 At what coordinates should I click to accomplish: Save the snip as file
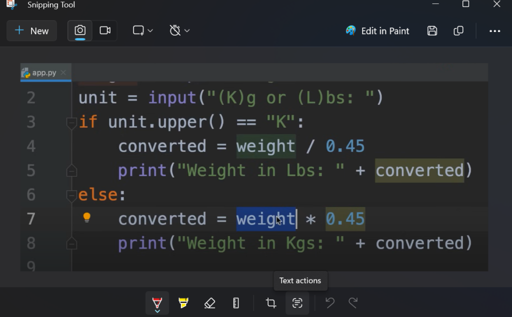click(432, 31)
